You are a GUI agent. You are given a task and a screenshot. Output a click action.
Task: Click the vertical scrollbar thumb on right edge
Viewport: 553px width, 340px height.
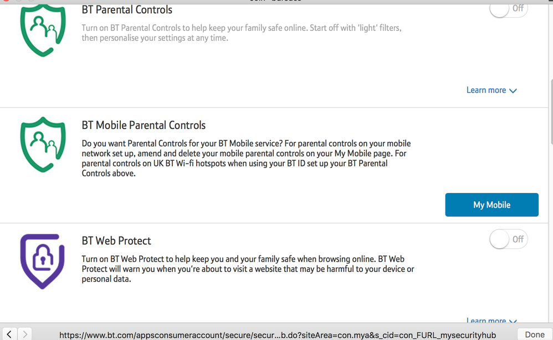[551, 112]
